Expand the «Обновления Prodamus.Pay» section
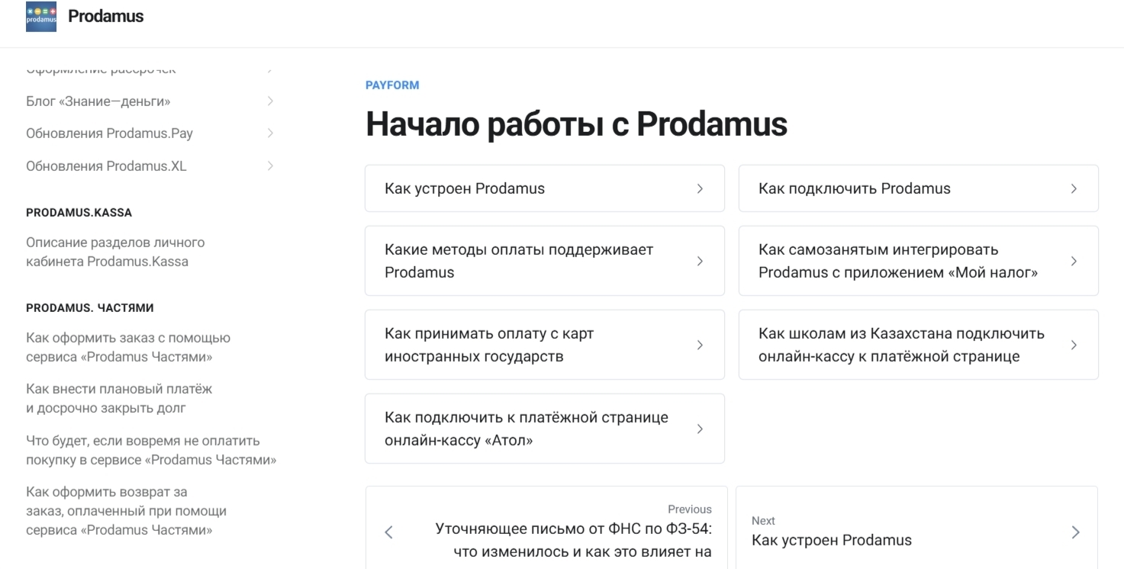 (109, 133)
